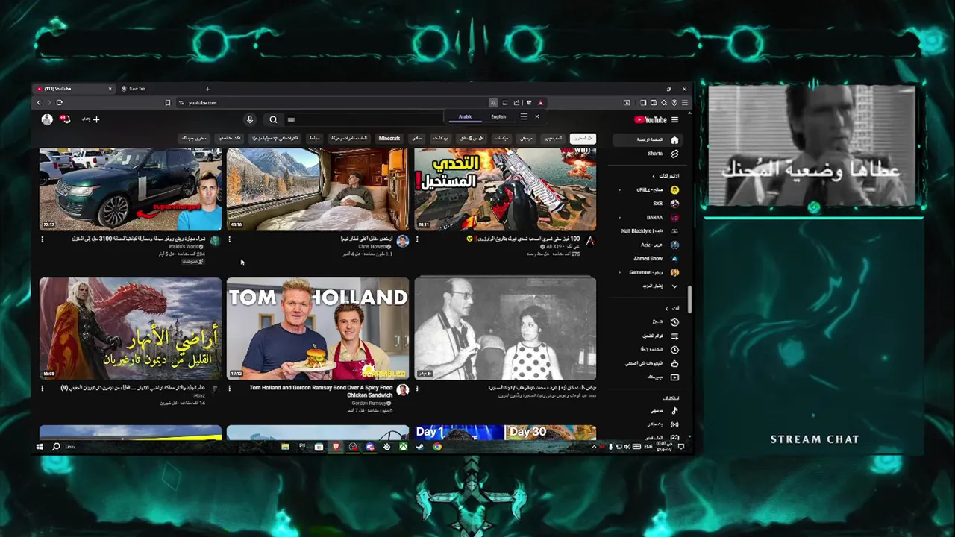Select the Minecraft filter chip
Screen dimensions: 955x537
click(389, 139)
